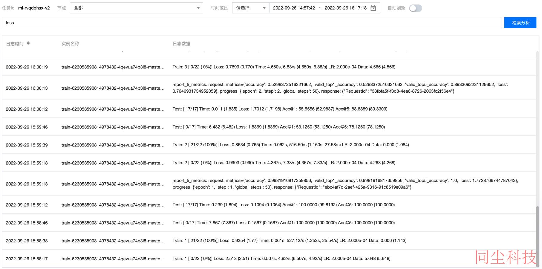This screenshot has width=542, height=269.
Task: Click Test [0/17] log with Loss 1.8369
Action: pos(279,127)
